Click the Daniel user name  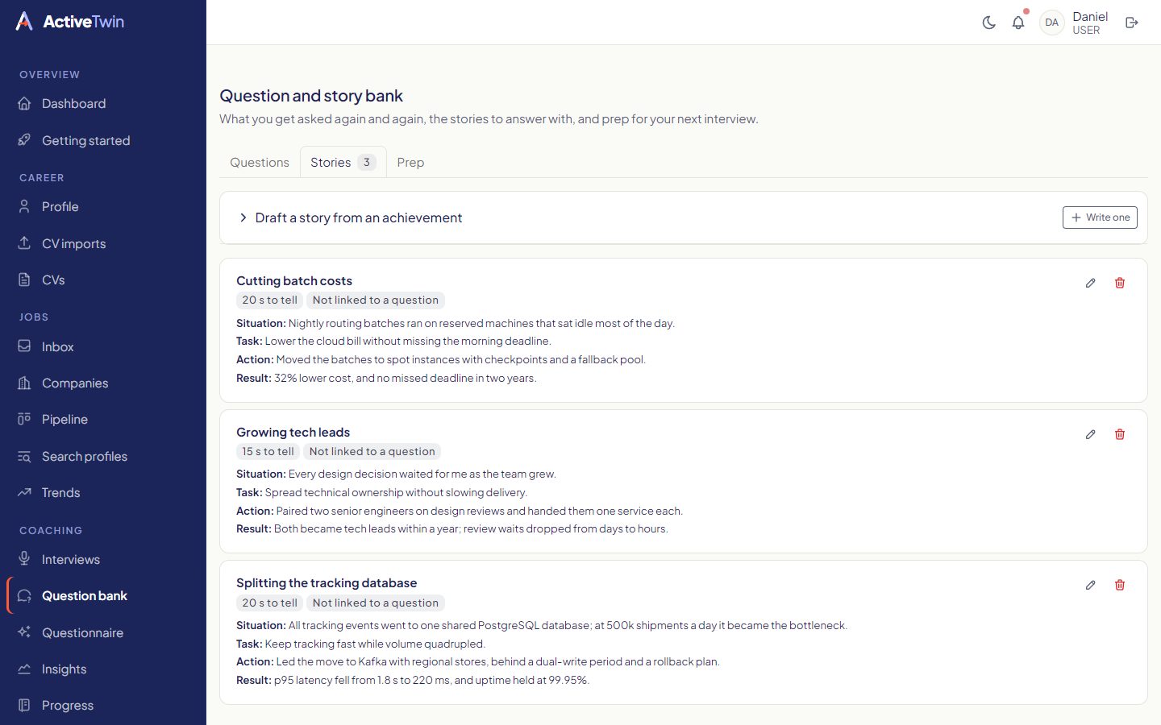pyautogui.click(x=1090, y=17)
